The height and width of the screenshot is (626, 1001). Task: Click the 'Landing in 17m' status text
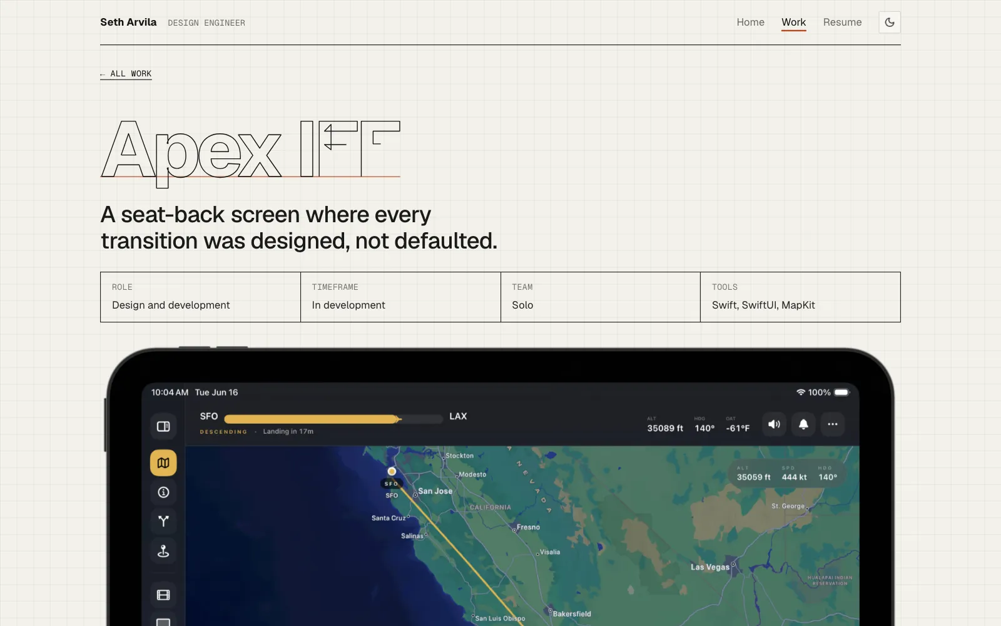click(x=288, y=431)
